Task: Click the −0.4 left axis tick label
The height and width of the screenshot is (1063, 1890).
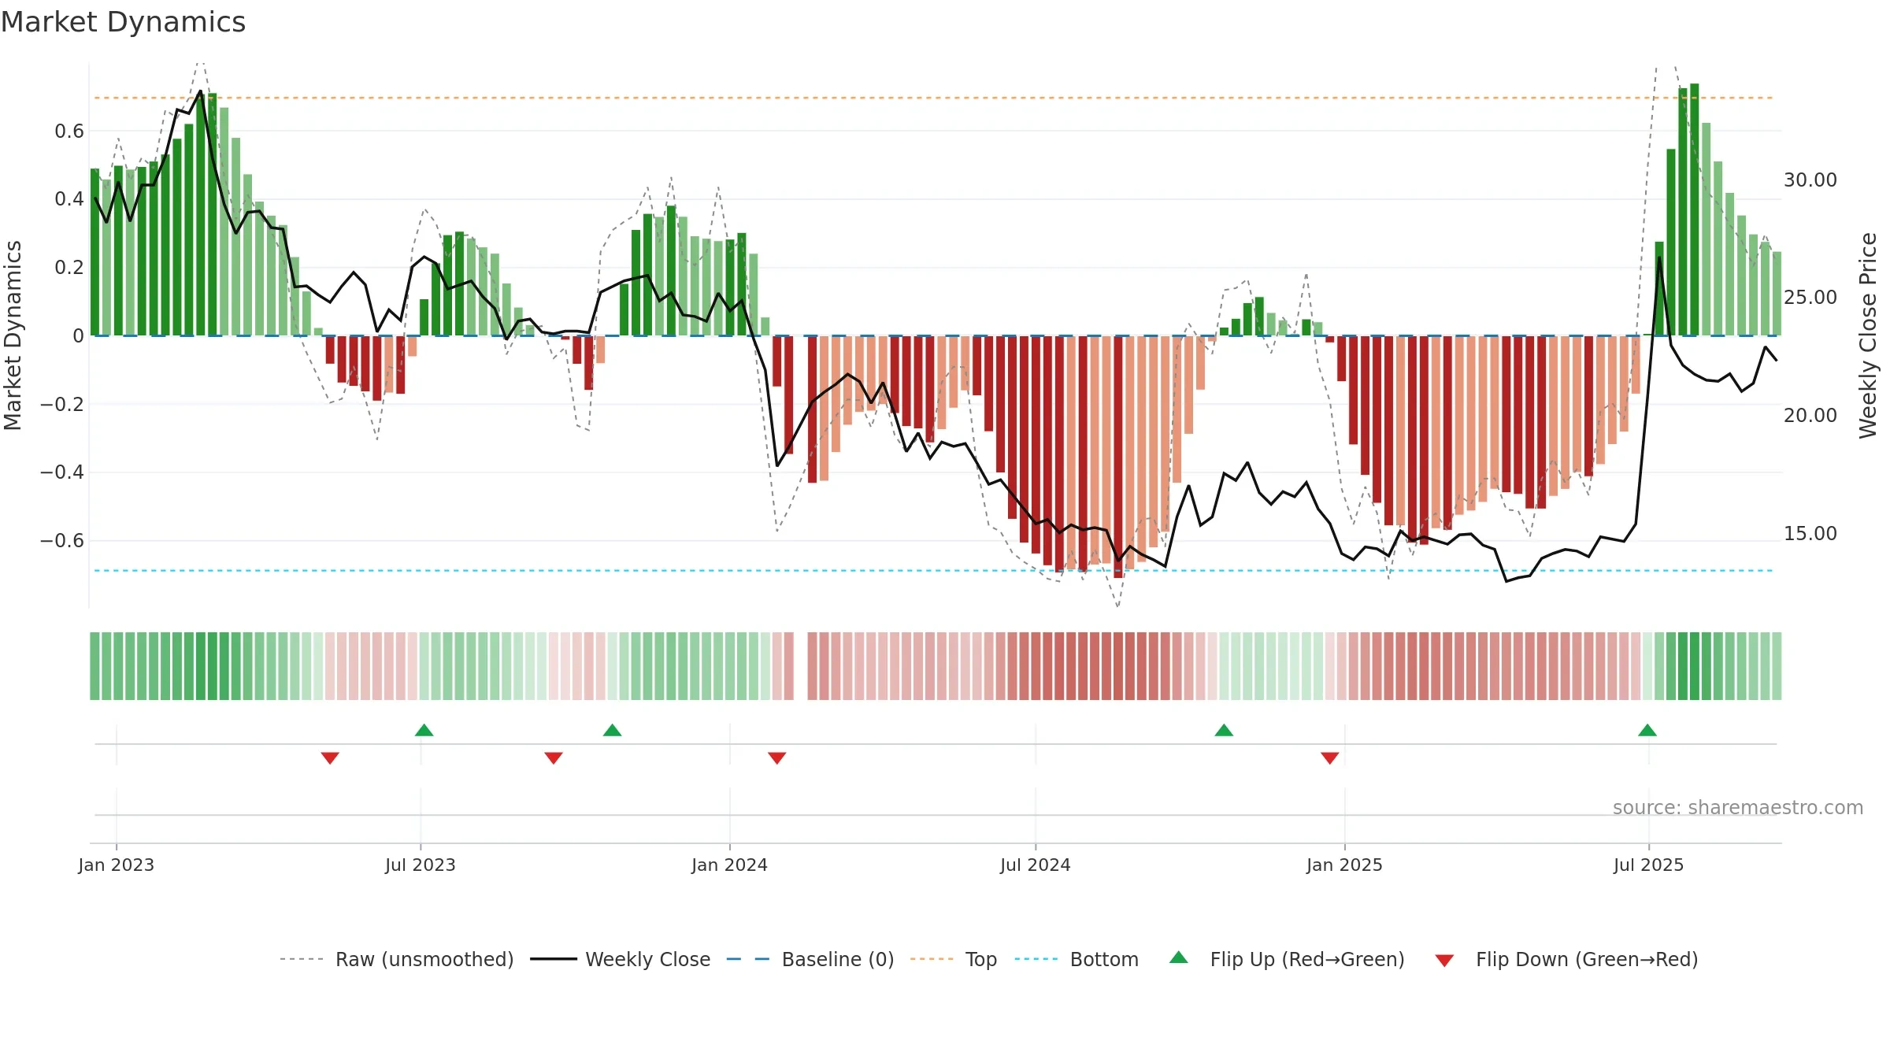Action: [62, 472]
